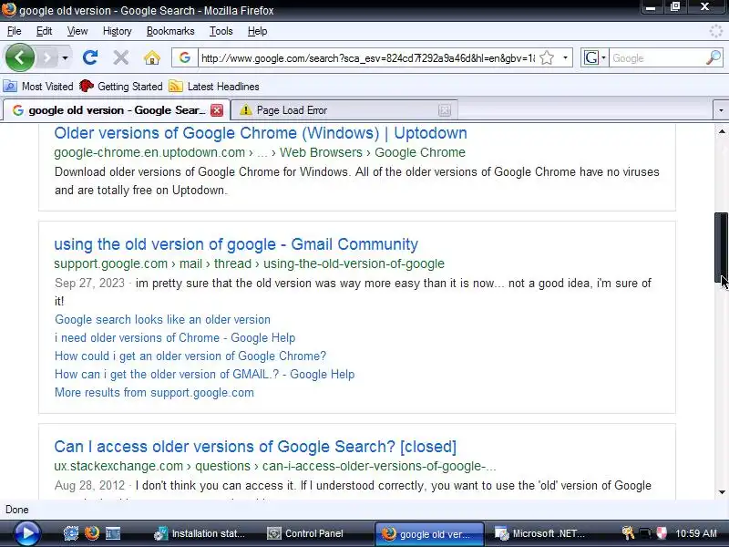This screenshot has height=547, width=729.
Task: Click the Stop loading X icon
Action: click(x=121, y=58)
